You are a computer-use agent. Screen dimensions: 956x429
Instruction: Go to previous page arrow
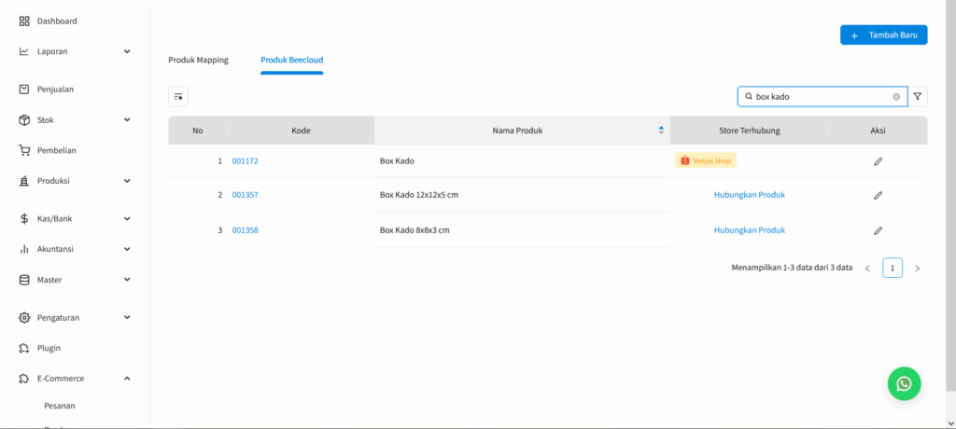[867, 269]
